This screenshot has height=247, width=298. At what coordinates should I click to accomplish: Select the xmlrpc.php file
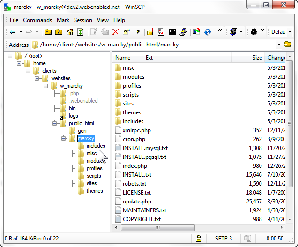coord(137,130)
